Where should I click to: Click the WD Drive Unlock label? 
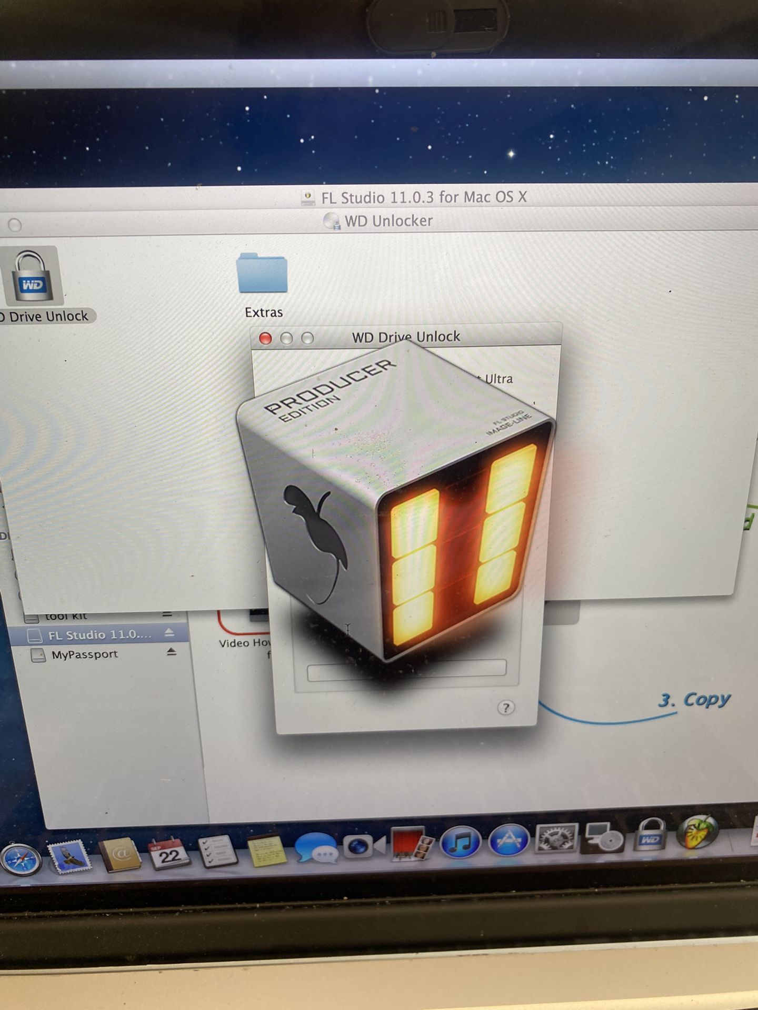click(x=45, y=316)
